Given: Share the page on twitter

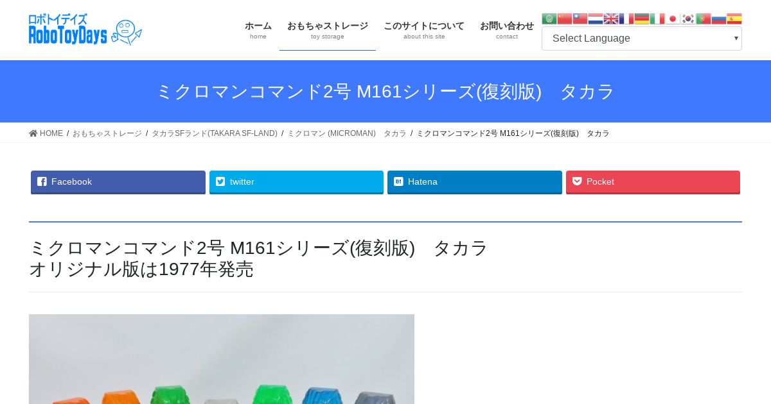Looking at the screenshot, I should pos(296,182).
